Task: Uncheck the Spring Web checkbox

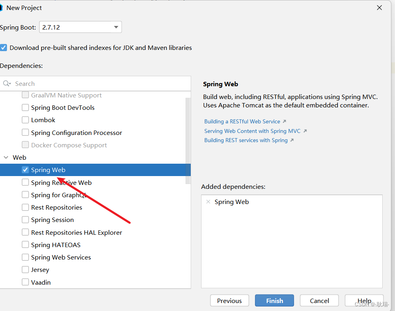Action: pos(25,170)
